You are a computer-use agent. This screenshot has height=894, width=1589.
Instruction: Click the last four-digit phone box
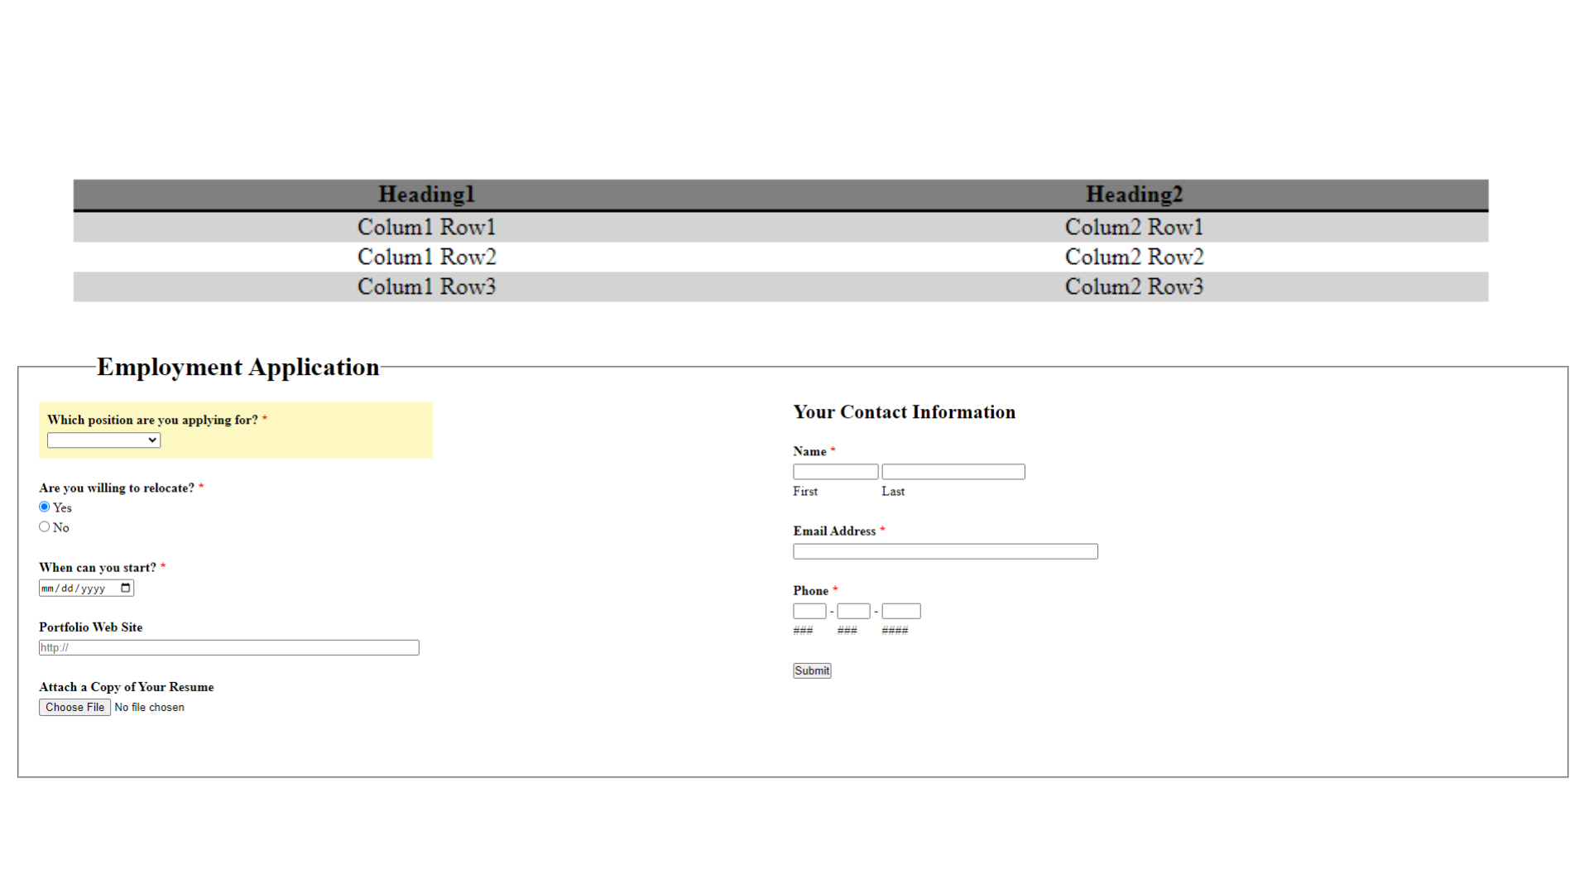point(901,611)
